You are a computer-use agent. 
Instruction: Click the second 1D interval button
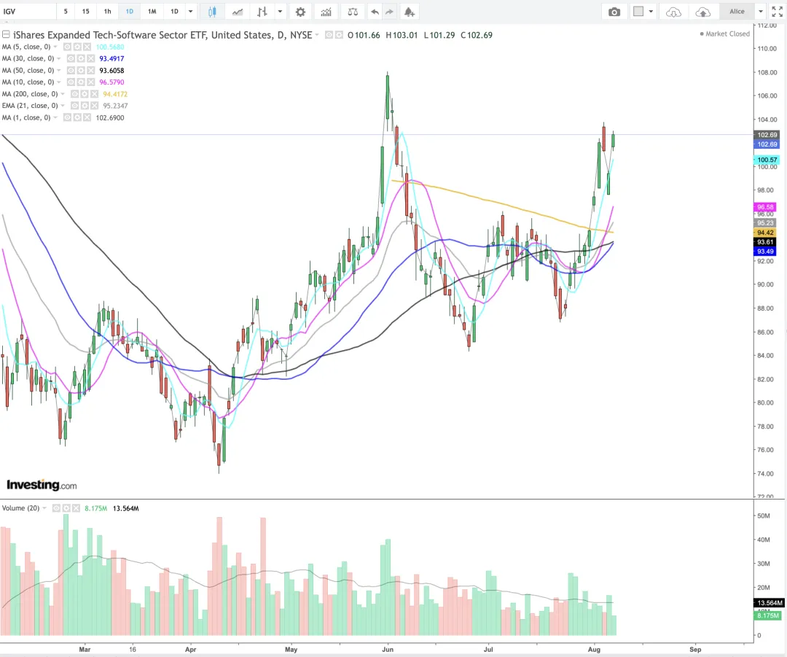174,12
